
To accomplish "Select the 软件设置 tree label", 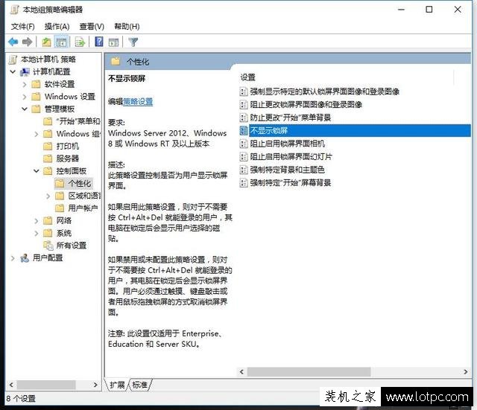I will (x=60, y=84).
